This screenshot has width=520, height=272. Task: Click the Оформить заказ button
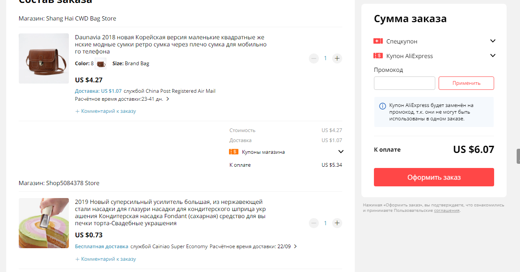434,177
